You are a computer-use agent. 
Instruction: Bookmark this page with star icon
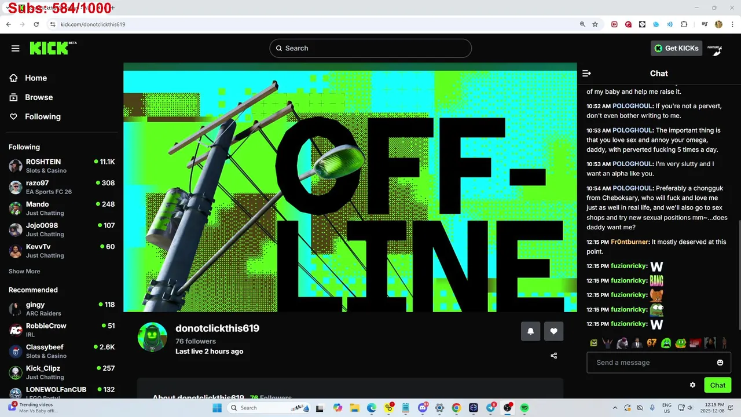[x=595, y=24]
